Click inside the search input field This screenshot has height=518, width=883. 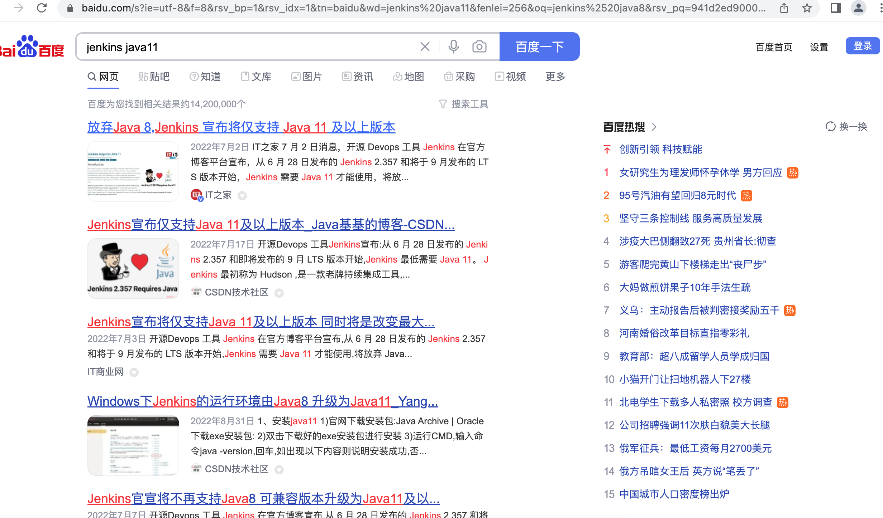[x=247, y=47]
